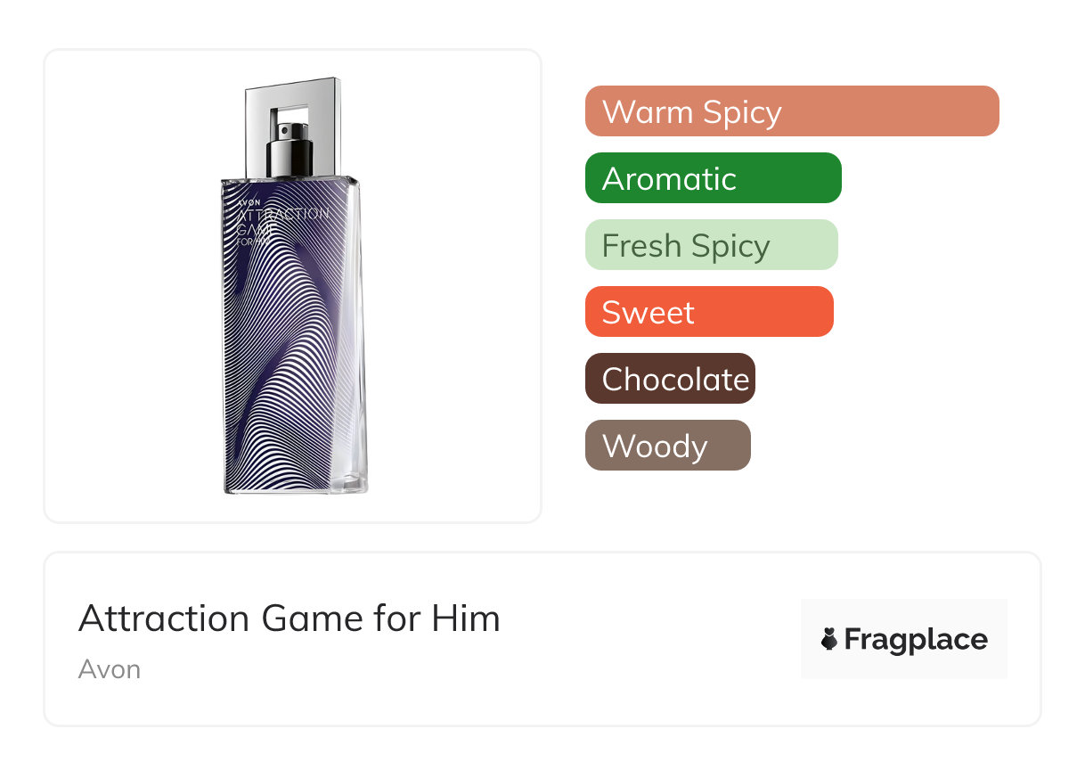This screenshot has width=1085, height=770.
Task: Choose the Woody accord bar
Action: tap(667, 446)
